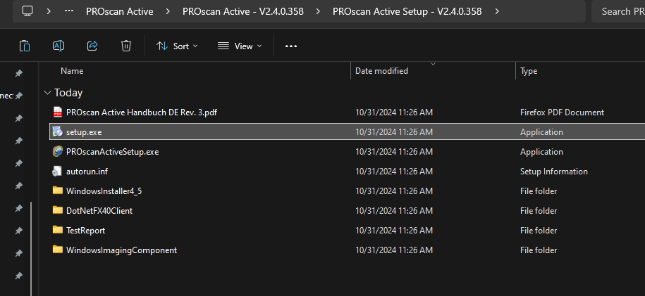Image resolution: width=645 pixels, height=296 pixels.
Task: Select the WindowsInstaller4_5 folder
Action: click(104, 191)
